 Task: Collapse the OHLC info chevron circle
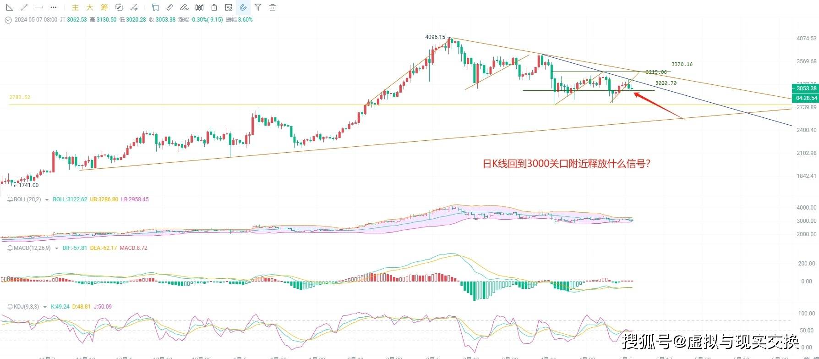pyautogui.click(x=8, y=20)
